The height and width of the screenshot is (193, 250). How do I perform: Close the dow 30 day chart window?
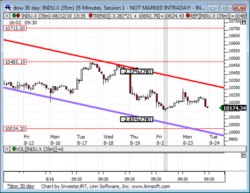tap(239, 8)
